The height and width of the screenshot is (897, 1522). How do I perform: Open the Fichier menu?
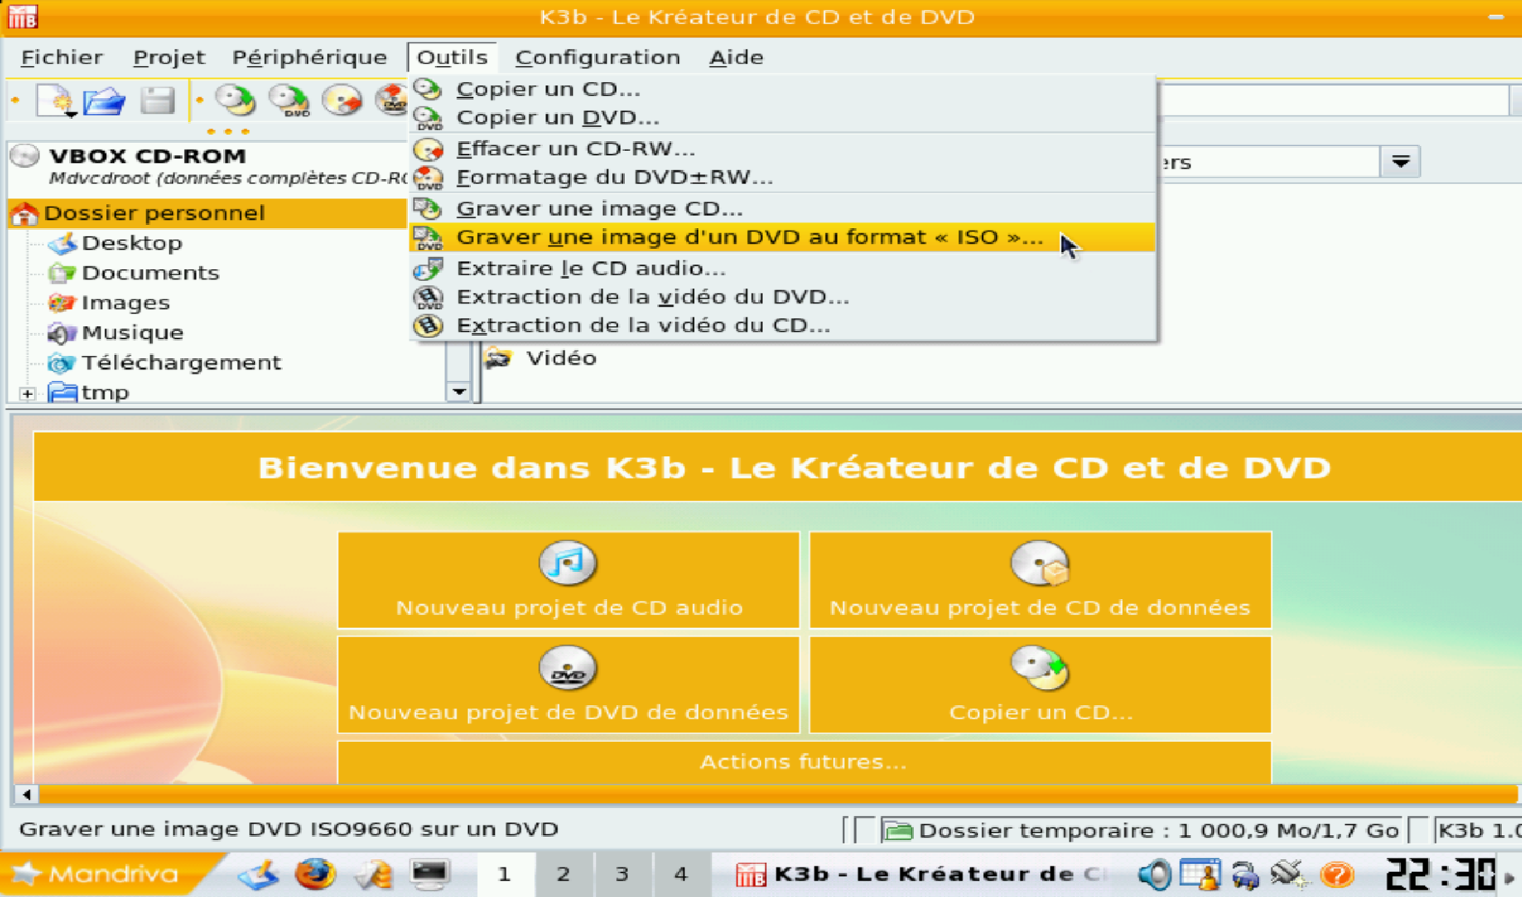[61, 57]
